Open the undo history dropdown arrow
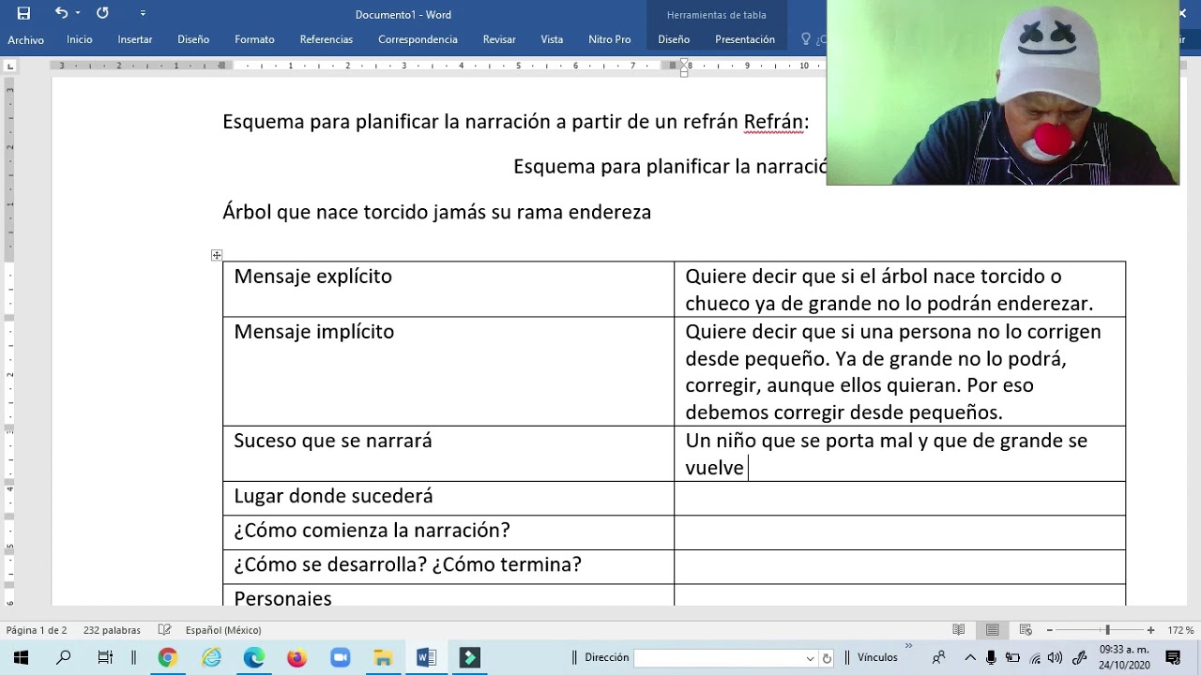This screenshot has width=1201, height=675. coord(78,13)
